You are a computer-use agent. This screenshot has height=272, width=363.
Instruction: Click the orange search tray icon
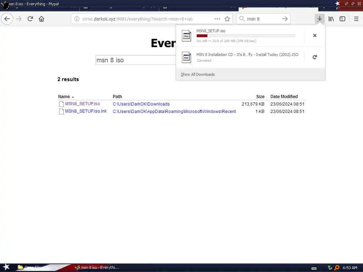pyautogui.click(x=337, y=268)
